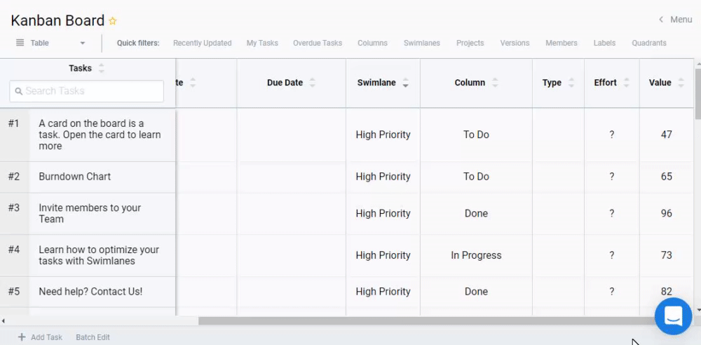The image size is (701, 345).
Task: Sort table by Due Date arrows
Action: point(313,83)
